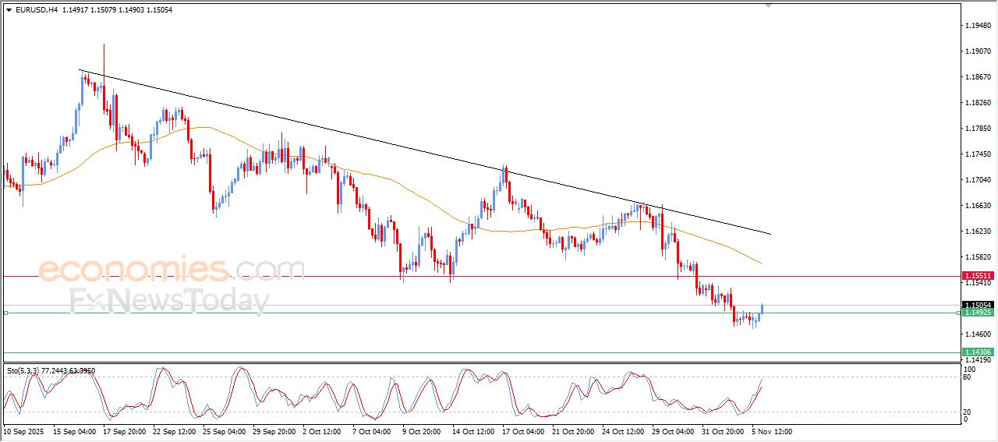Click the 1.19480 price scale value
998x442 pixels.
coord(978,26)
